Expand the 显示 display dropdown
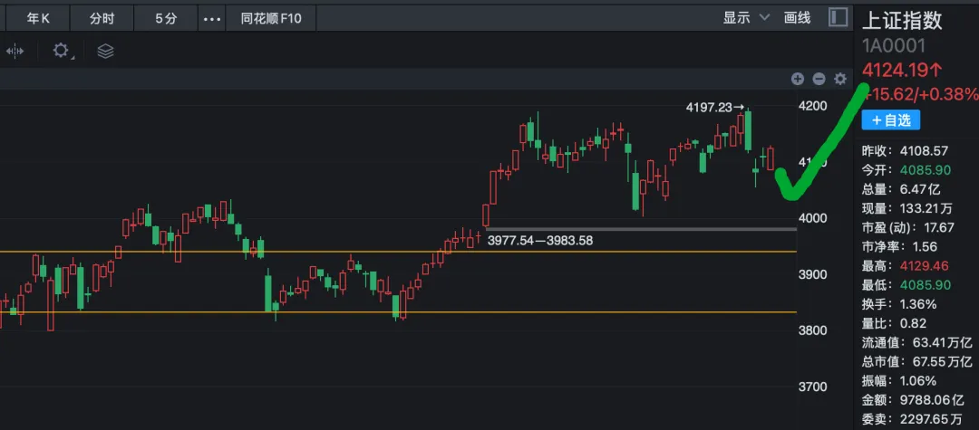This screenshot has width=979, height=430. pos(745,17)
